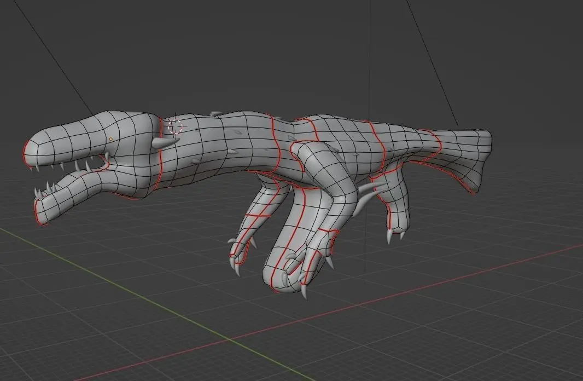The image size is (583, 381).
Task: Click the dashed 3D cursor circle on the neck
Action: [176, 126]
